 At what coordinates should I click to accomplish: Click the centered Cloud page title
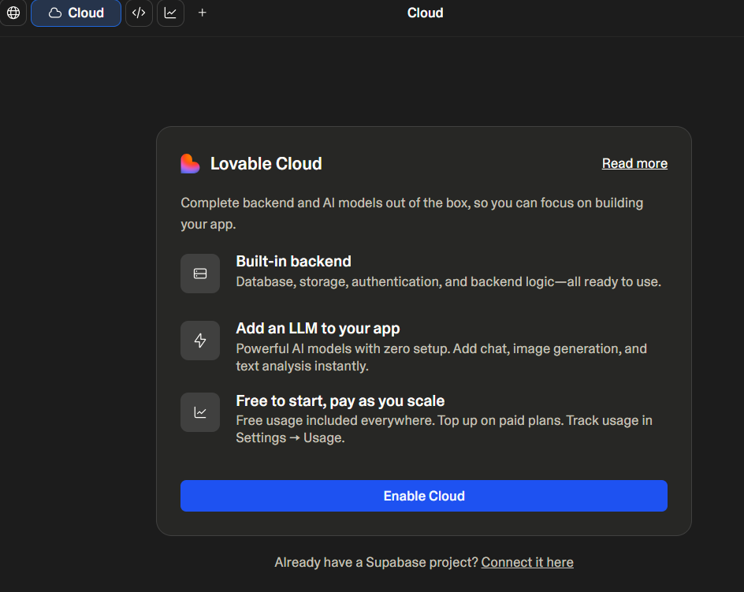coord(425,13)
